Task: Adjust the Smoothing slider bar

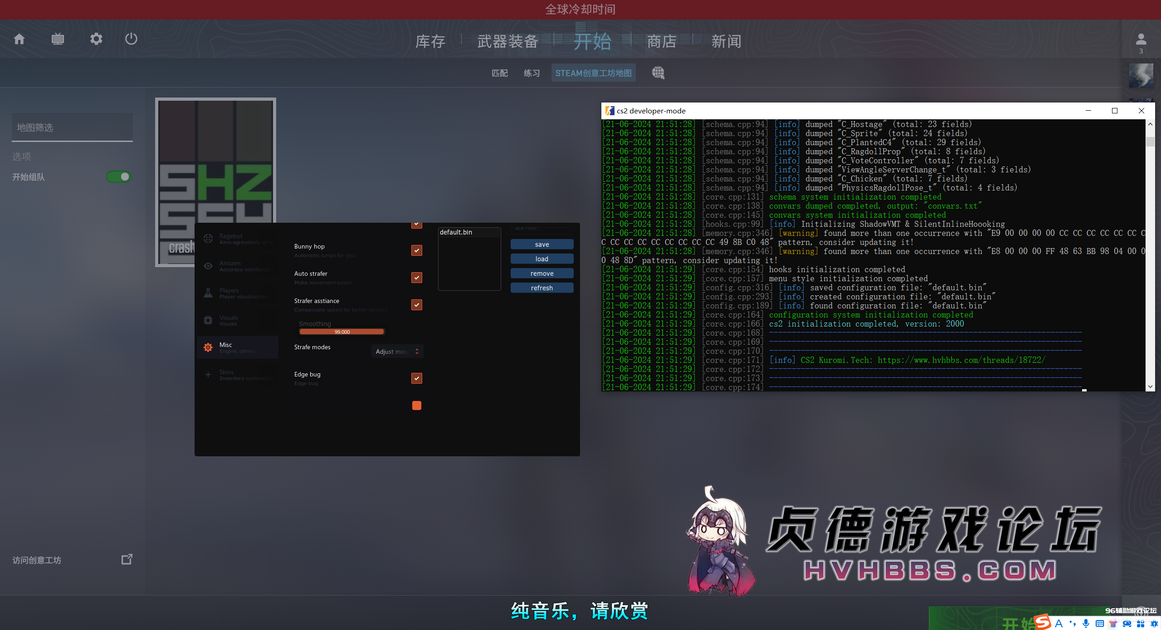Action: tap(342, 332)
